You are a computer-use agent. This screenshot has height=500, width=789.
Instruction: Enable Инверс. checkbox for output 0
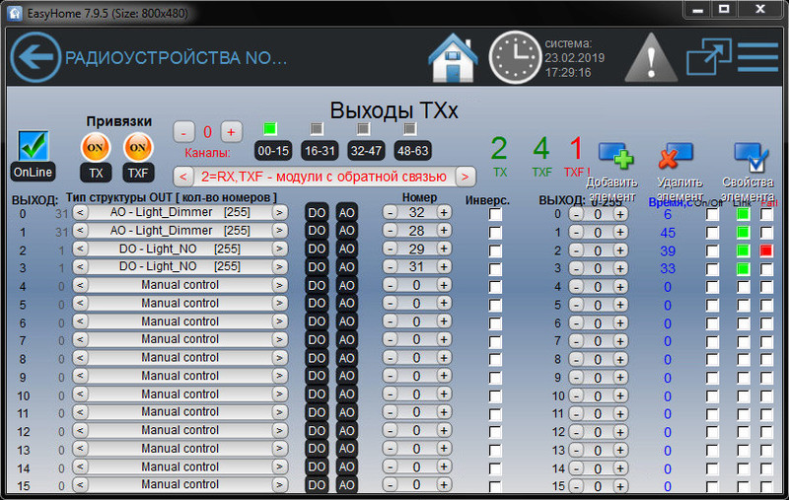[495, 213]
